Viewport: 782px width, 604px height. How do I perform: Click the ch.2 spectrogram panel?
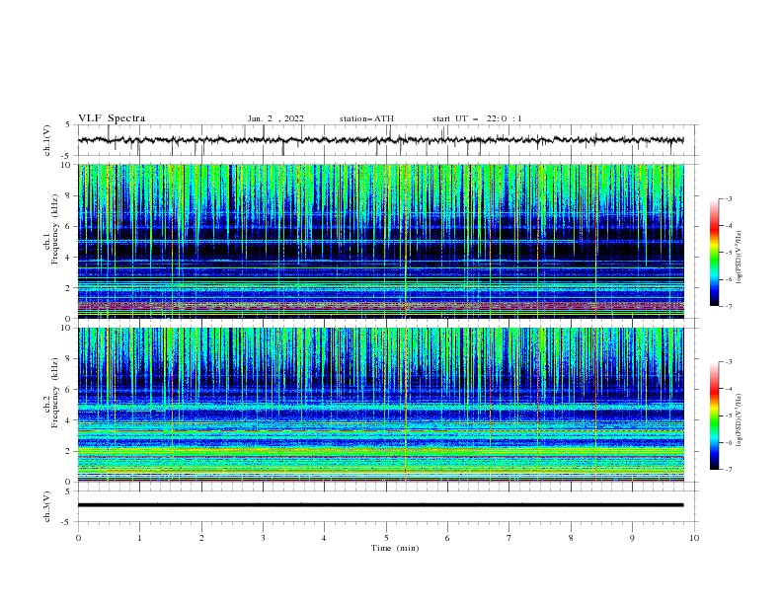tap(381, 405)
